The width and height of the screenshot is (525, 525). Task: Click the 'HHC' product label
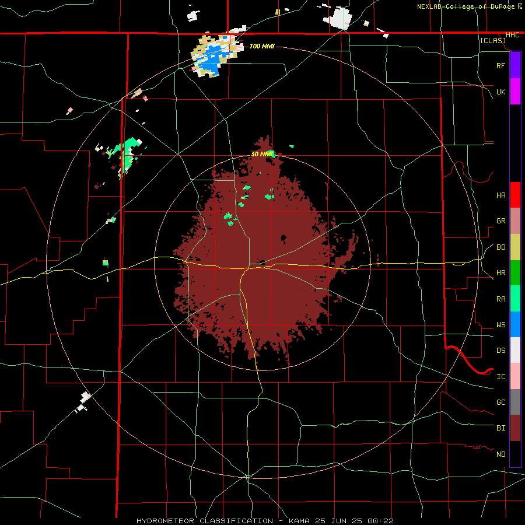pos(512,35)
